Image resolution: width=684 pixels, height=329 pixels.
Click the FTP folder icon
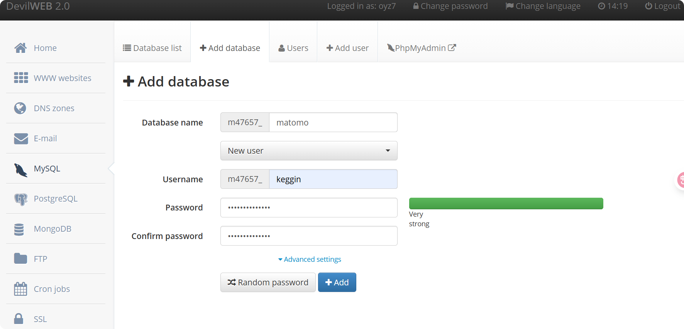coord(20,259)
